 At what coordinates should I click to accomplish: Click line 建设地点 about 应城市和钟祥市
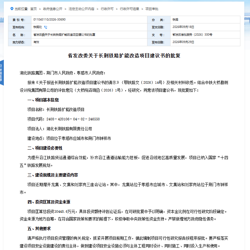click(x=69, y=138)
